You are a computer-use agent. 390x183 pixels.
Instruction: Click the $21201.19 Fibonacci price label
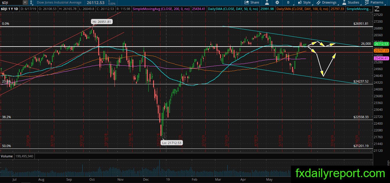coord(361,146)
